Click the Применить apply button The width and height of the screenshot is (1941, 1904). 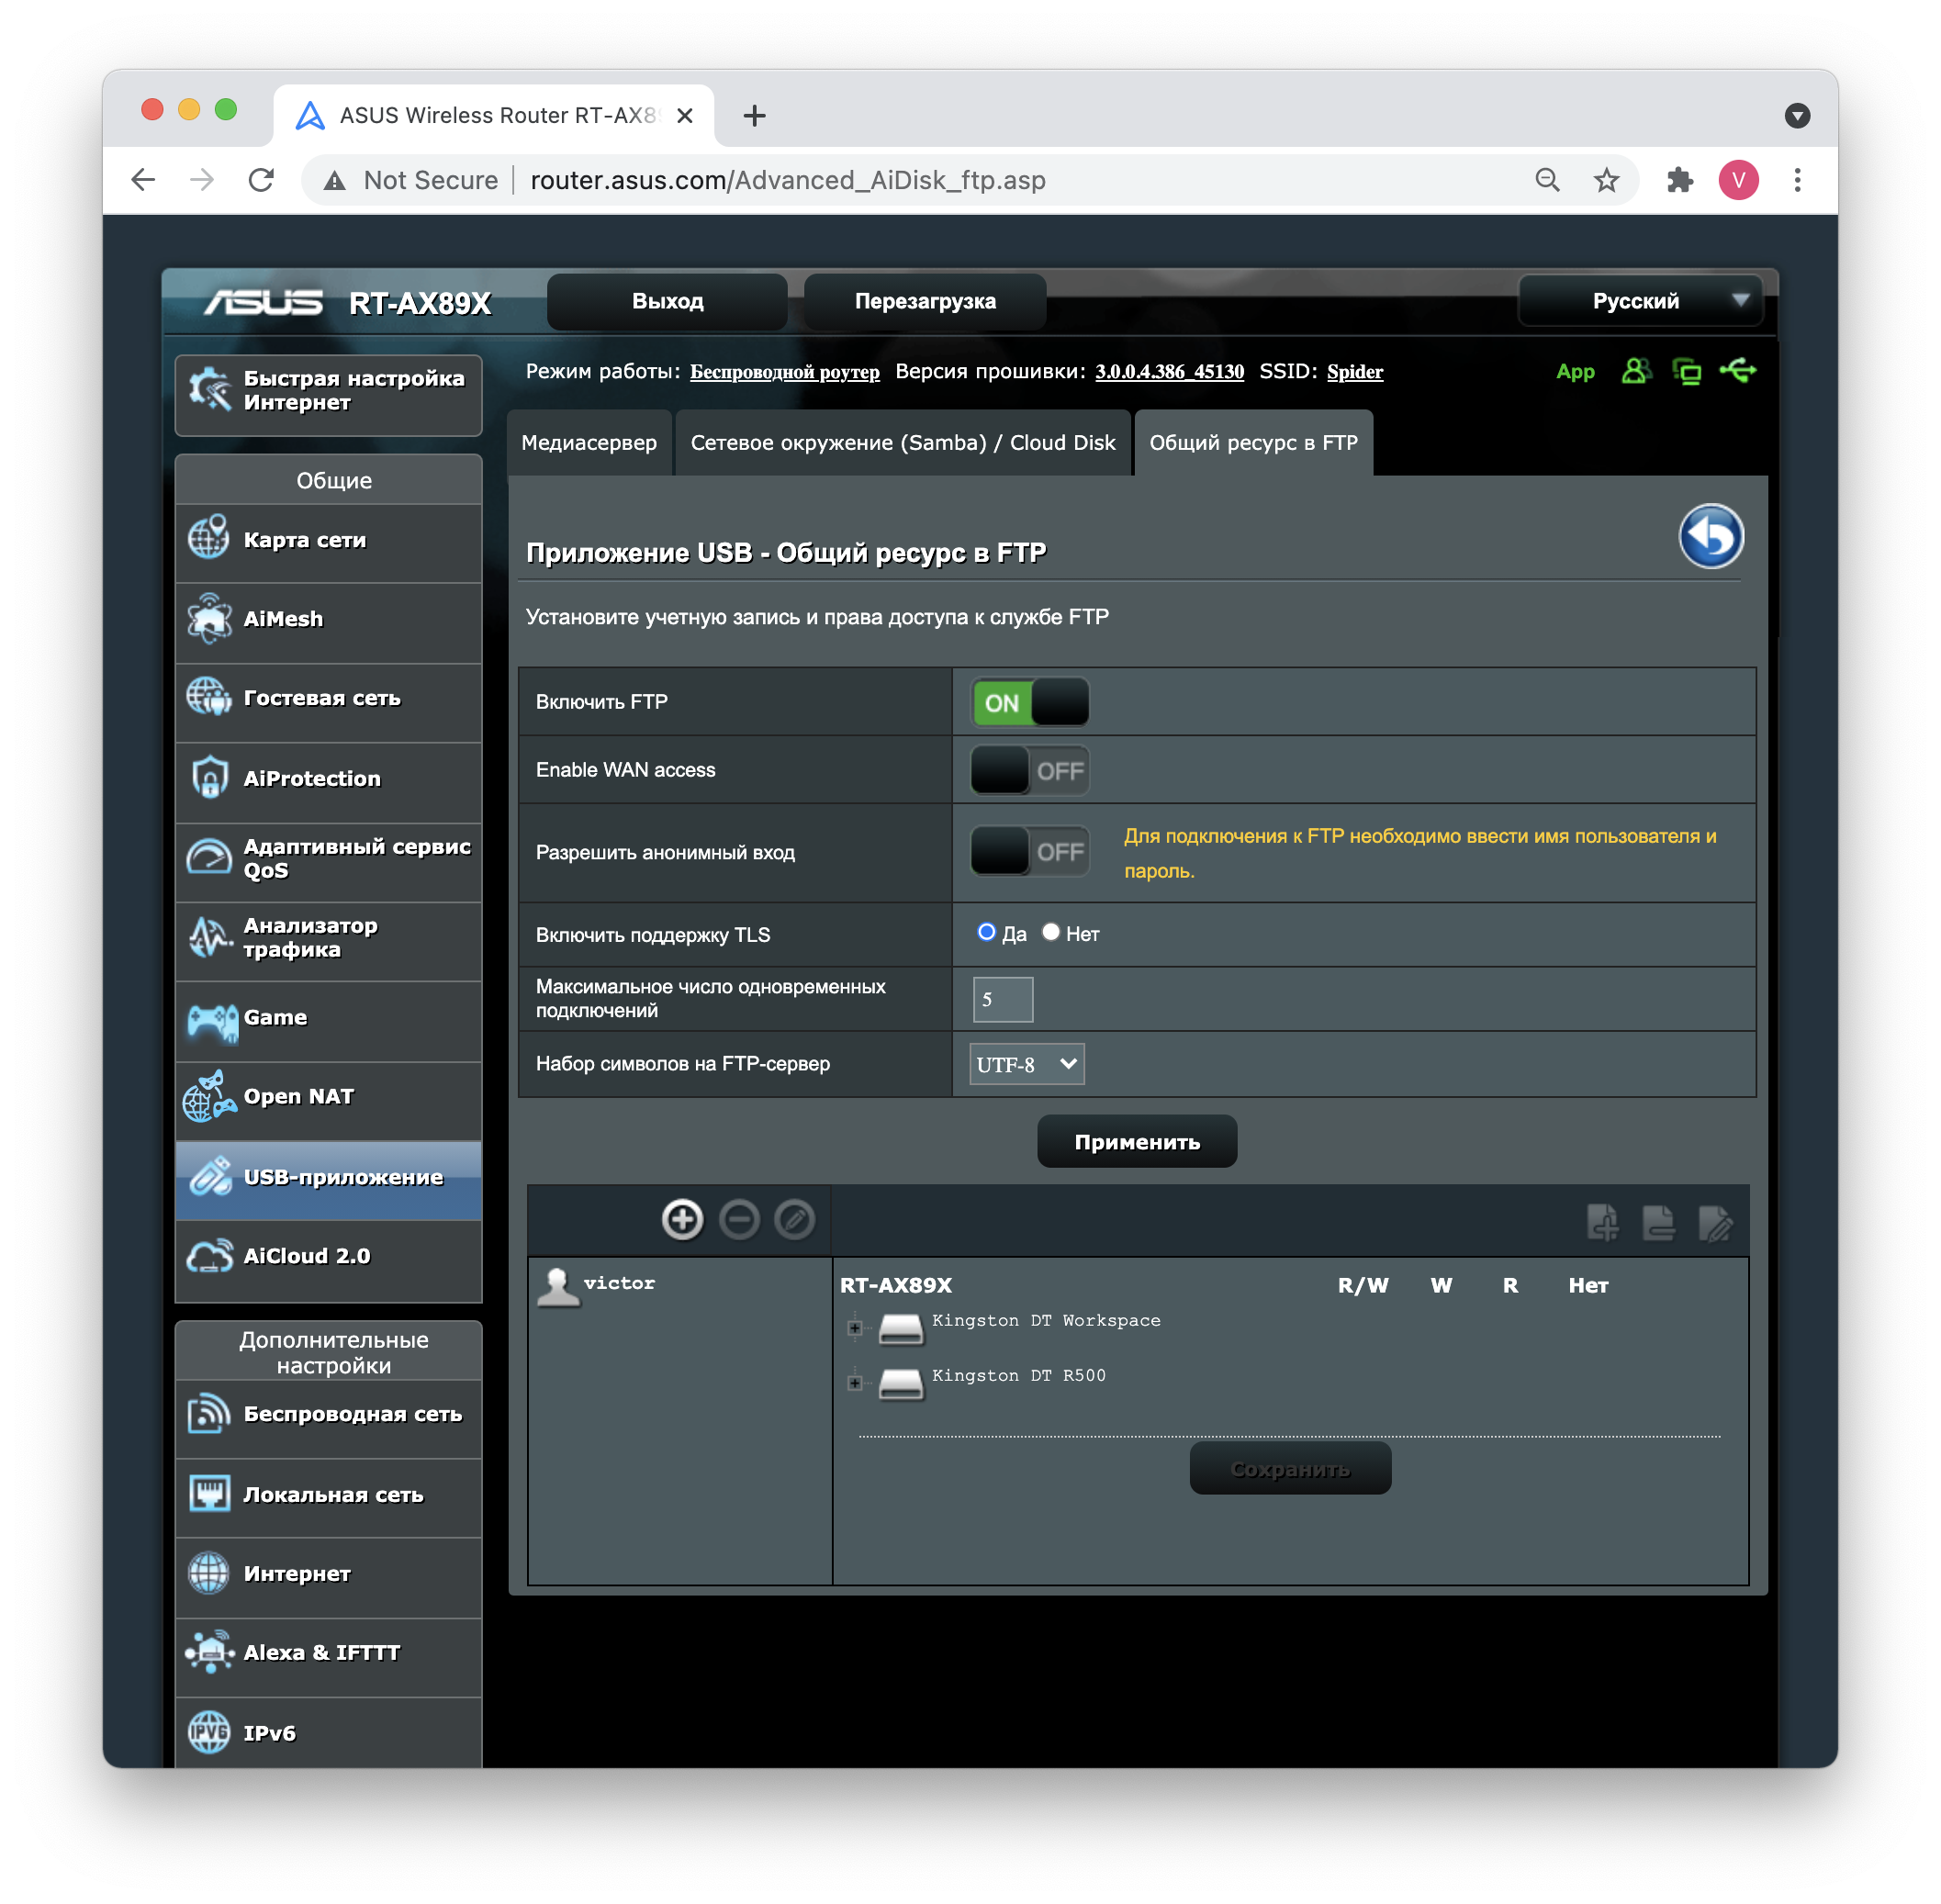click(x=1137, y=1141)
